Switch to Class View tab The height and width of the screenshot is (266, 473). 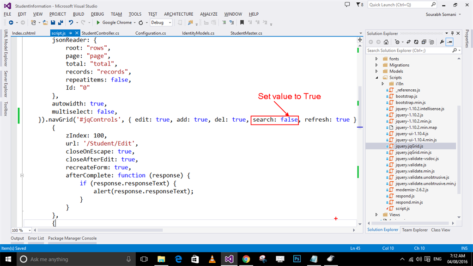click(440, 230)
